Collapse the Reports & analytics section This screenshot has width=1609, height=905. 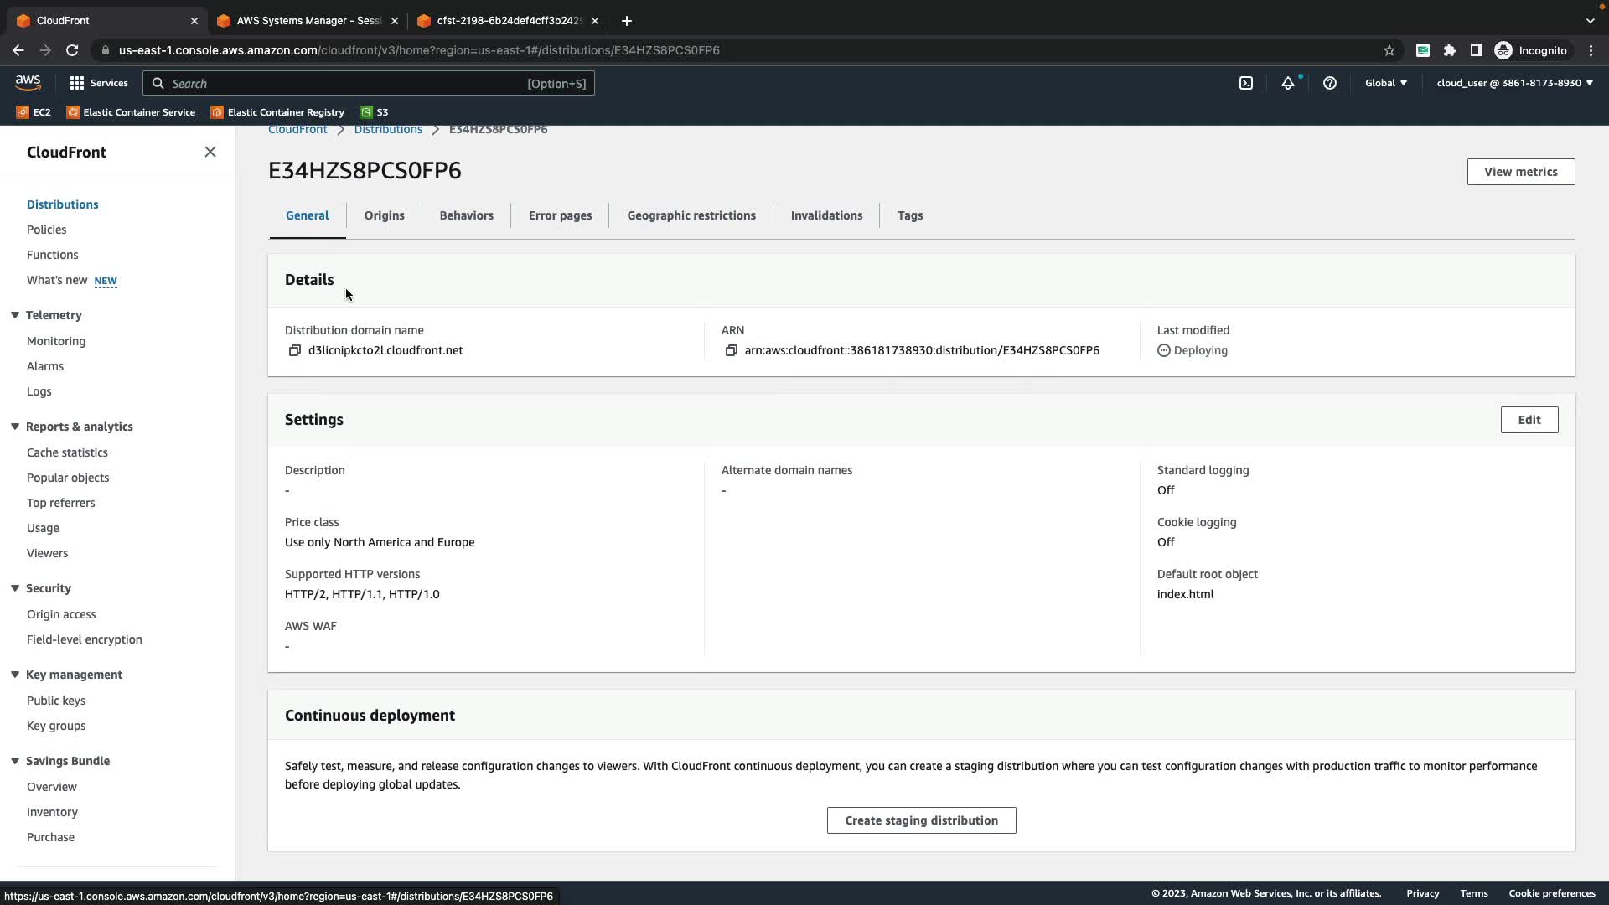point(15,427)
